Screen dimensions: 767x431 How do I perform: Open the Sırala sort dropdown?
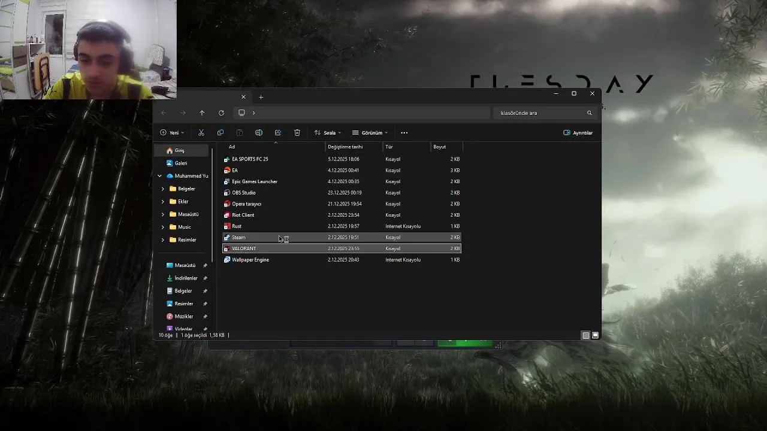click(x=328, y=133)
